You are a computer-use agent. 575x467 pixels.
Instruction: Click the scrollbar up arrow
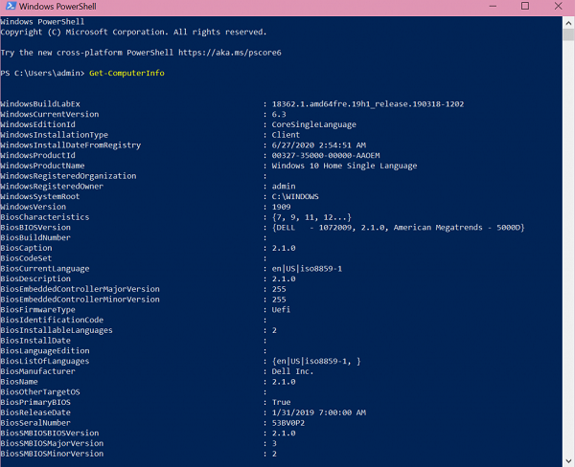569,22
